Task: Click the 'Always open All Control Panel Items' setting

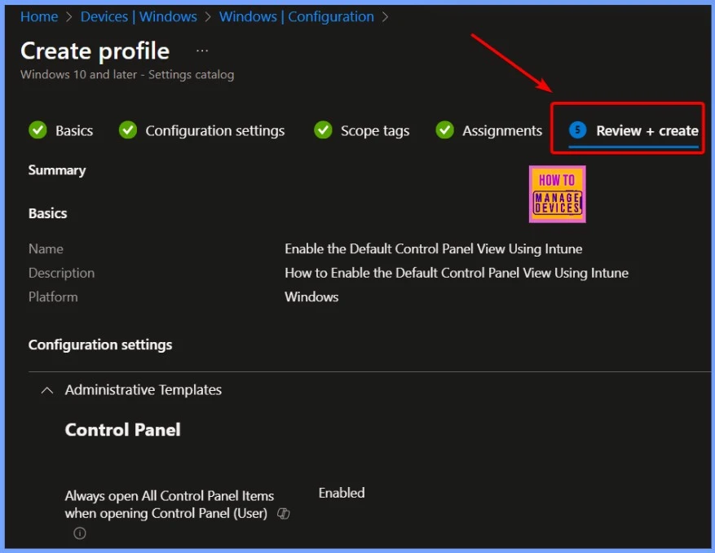Action: coord(170,504)
